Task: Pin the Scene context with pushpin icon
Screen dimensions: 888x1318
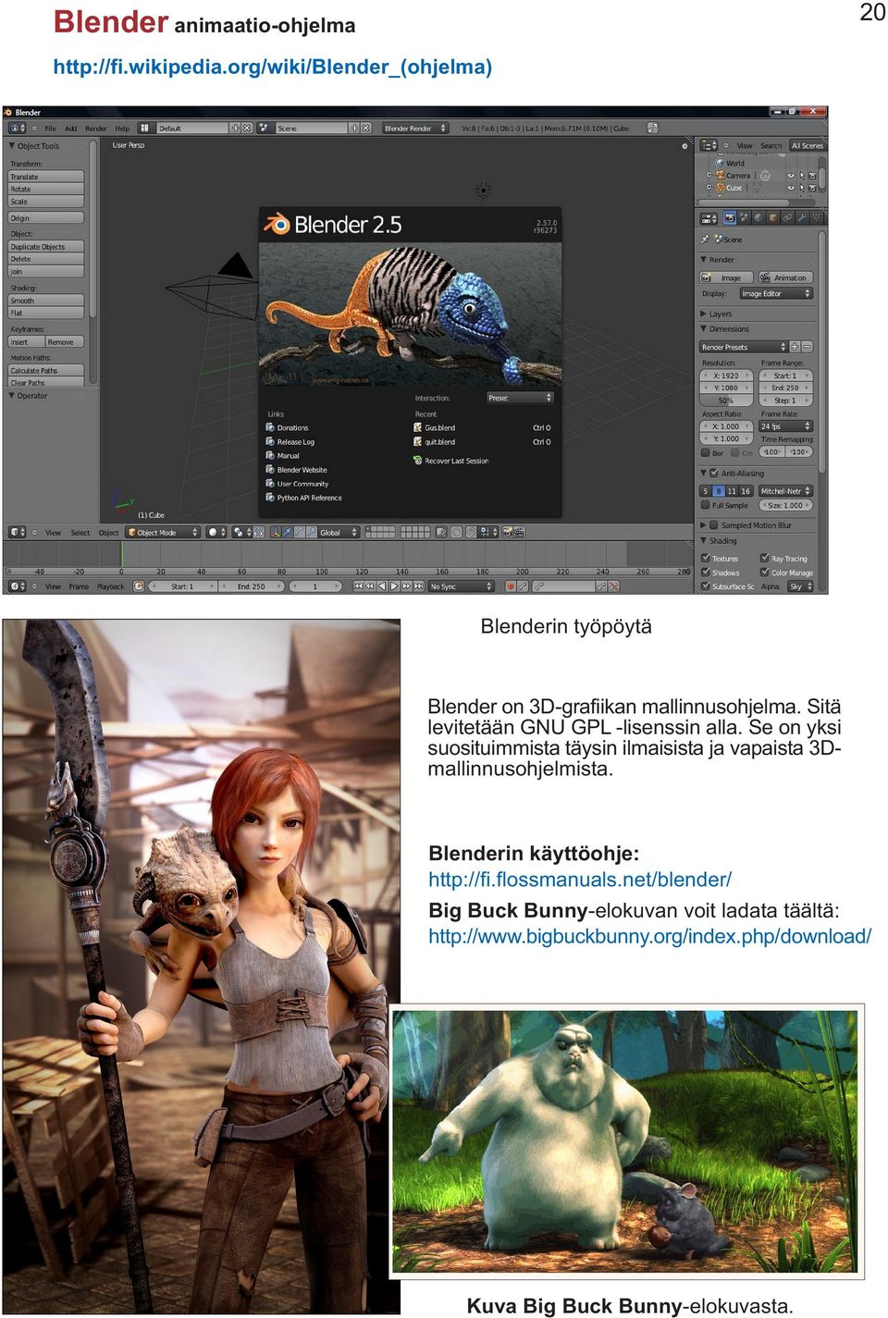Action: click(705, 239)
